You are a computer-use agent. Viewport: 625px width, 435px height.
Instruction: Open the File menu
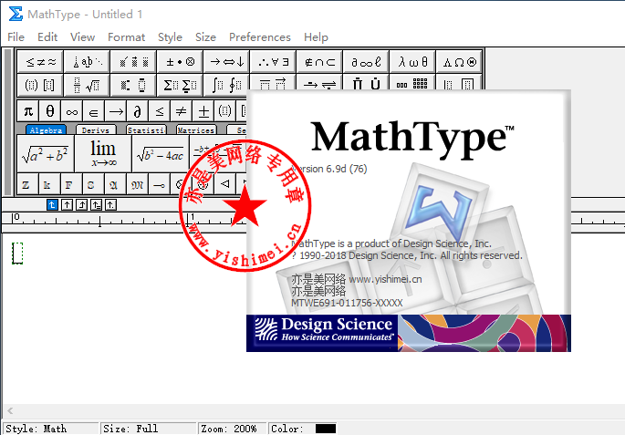pyautogui.click(x=16, y=37)
